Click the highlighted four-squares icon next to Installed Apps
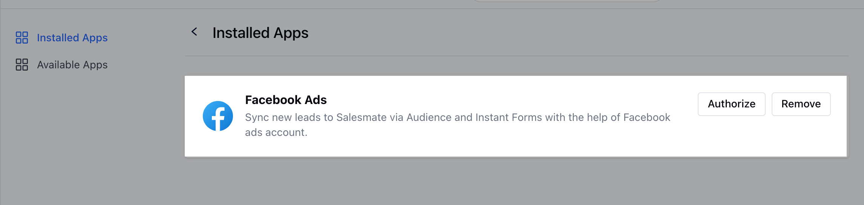This screenshot has width=864, height=205. [22, 38]
